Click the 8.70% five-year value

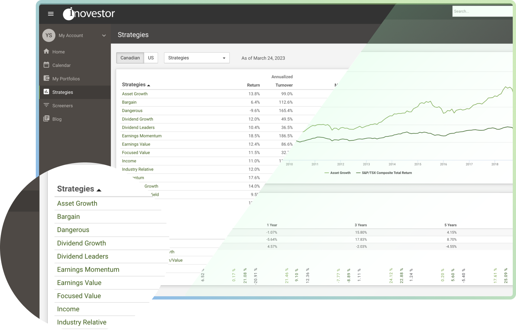pos(452,240)
